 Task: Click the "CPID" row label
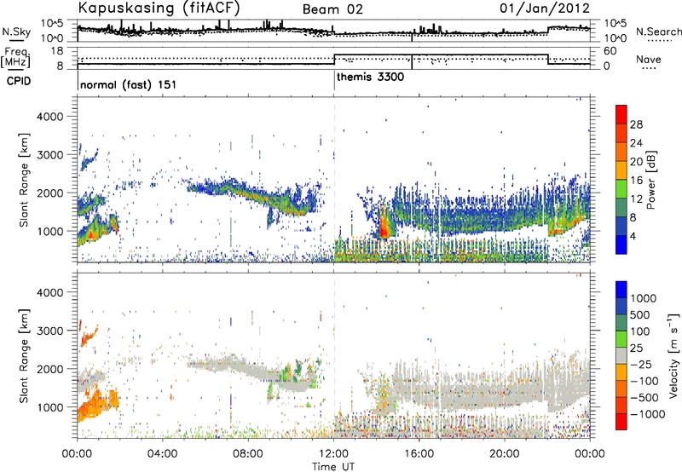[19, 81]
